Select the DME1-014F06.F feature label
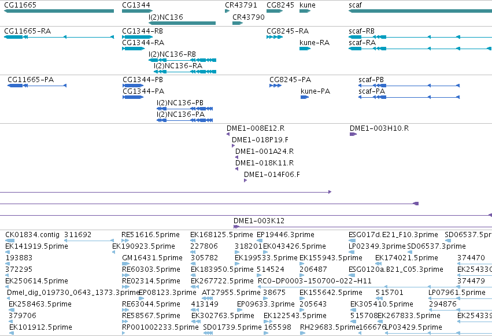492x336 pixels. (x=272, y=175)
